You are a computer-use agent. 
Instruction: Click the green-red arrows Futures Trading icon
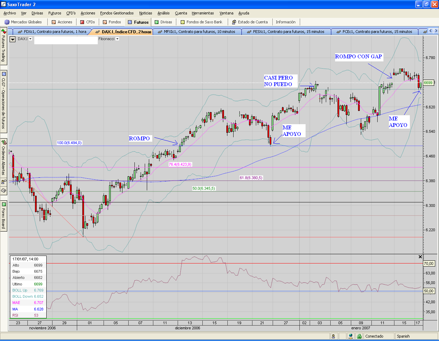3,32
